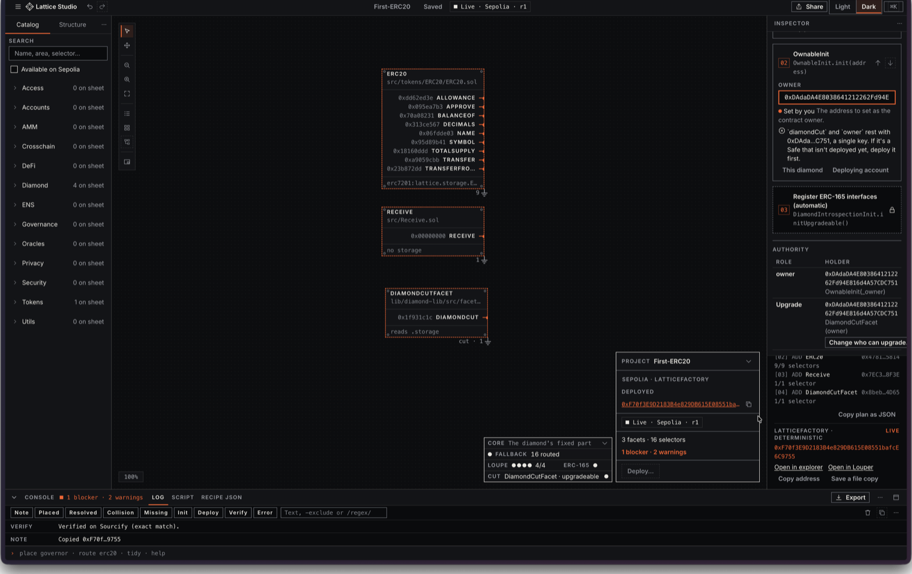Toggle the Error log filter

tap(265, 513)
